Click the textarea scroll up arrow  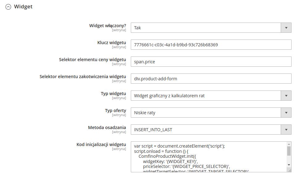[289, 144]
